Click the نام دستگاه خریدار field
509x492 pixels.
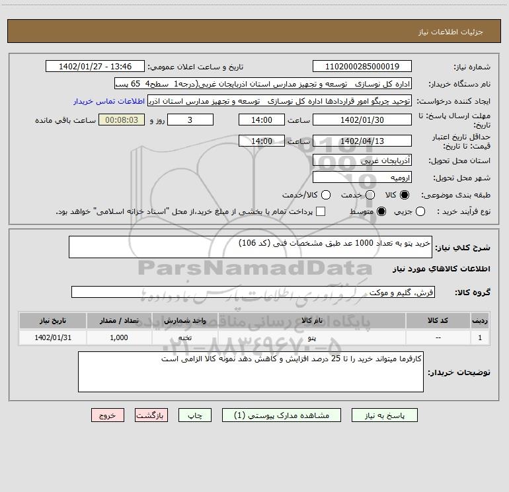pos(263,84)
